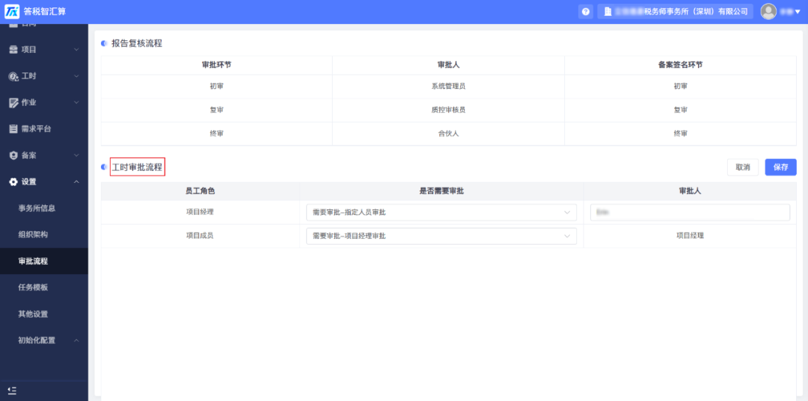This screenshot has width=808, height=401.
Task: Click 质控审核员 cell in 复审 row
Action: pyautogui.click(x=448, y=110)
